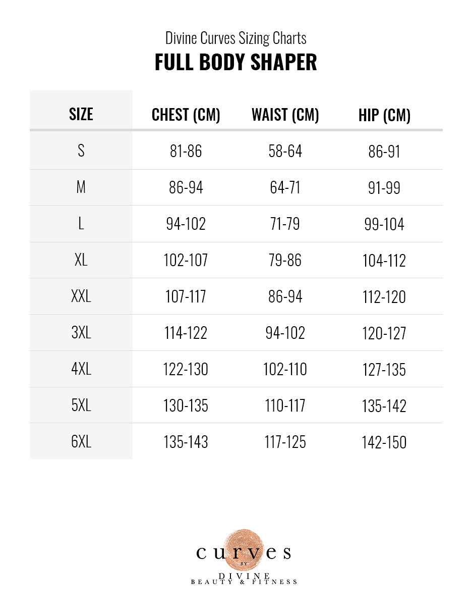Click hip value 142-150 for 6XL
Image resolution: width=472 pixels, height=606 pixels.
point(384,442)
